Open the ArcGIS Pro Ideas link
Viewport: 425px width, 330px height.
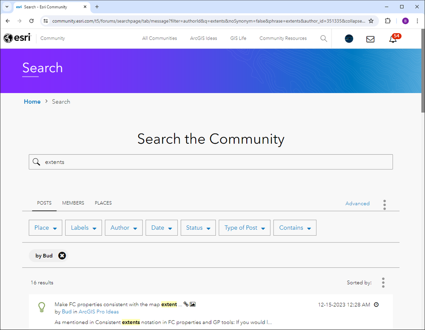tap(99, 312)
